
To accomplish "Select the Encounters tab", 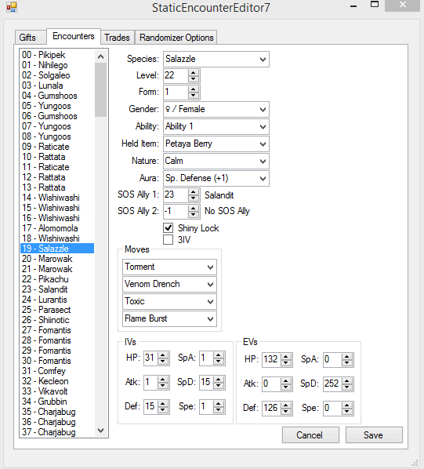I will point(74,36).
